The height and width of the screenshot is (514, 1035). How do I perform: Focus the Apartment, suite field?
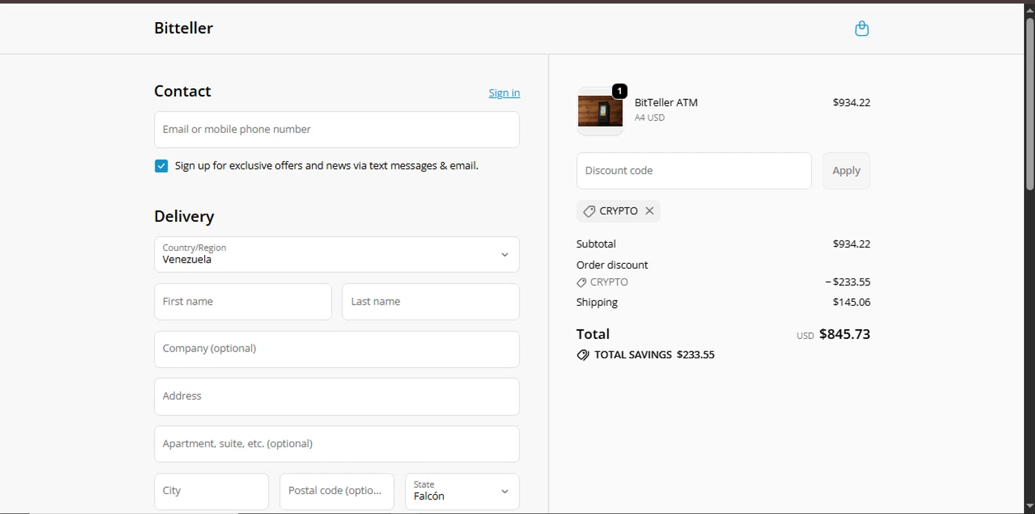pyautogui.click(x=337, y=444)
